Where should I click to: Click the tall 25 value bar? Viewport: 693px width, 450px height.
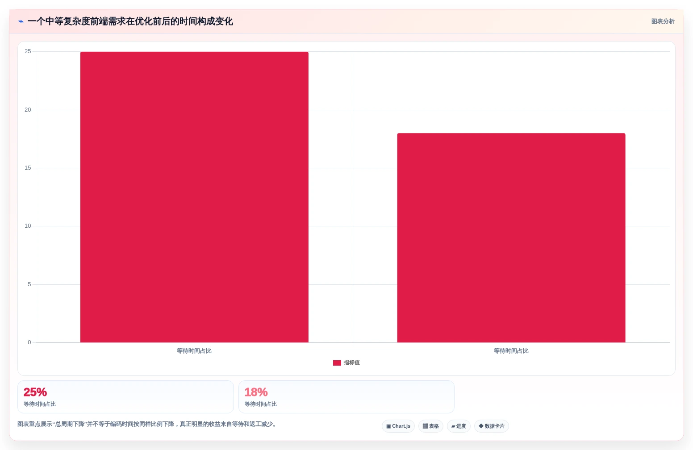(194, 197)
